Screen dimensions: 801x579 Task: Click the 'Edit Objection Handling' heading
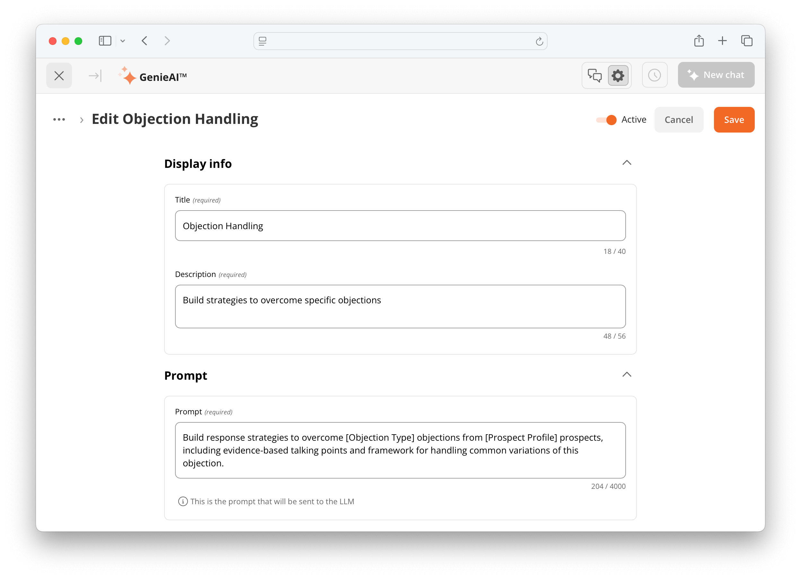pos(175,119)
